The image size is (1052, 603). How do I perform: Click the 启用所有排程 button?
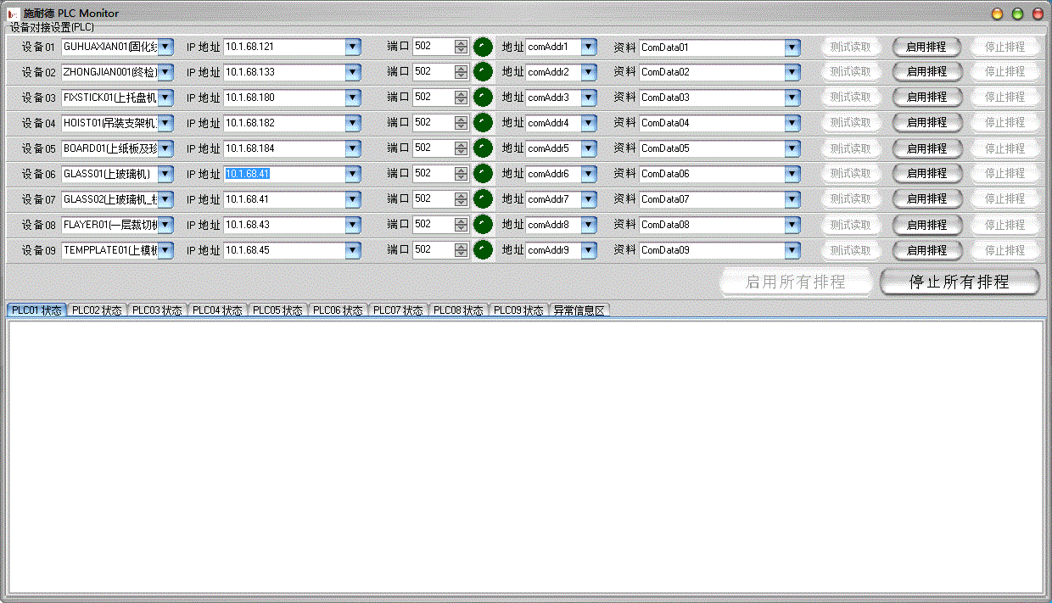[x=796, y=282]
